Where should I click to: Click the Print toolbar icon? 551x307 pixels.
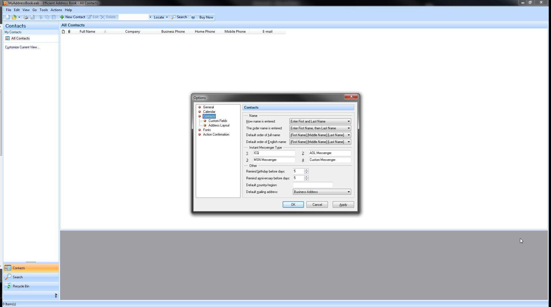tap(26, 17)
